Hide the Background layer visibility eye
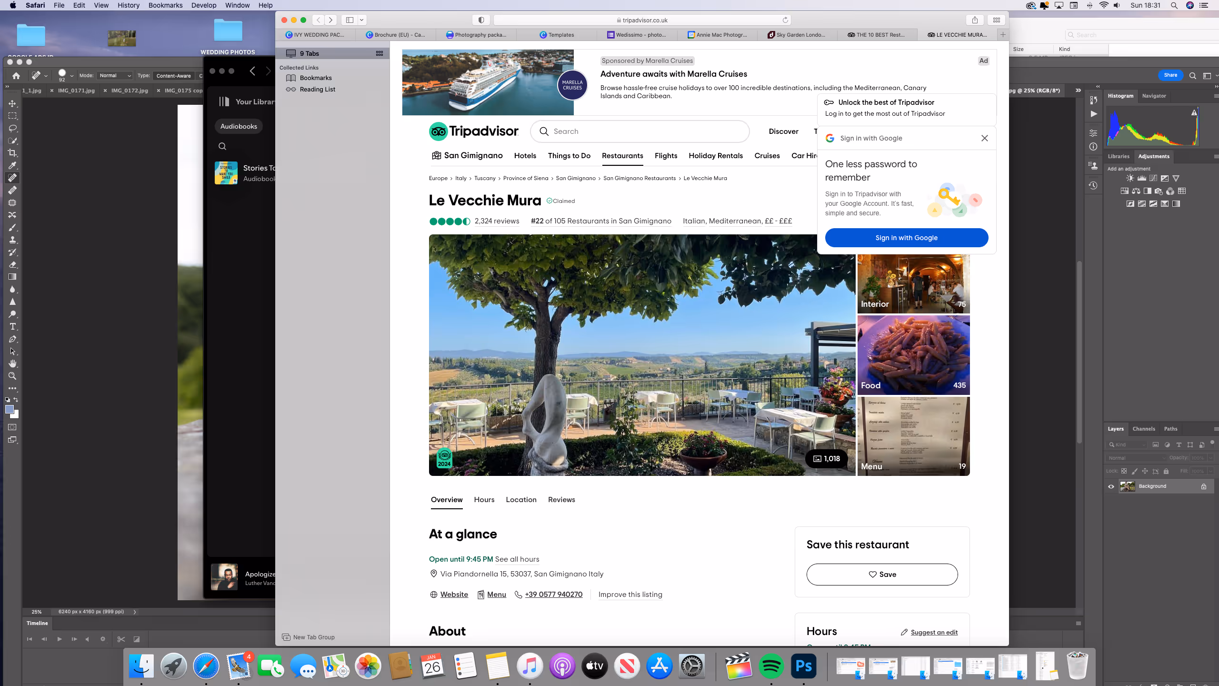 1111,486
